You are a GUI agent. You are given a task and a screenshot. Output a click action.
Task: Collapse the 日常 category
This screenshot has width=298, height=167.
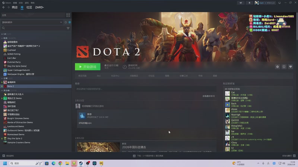(x=2, y=78)
